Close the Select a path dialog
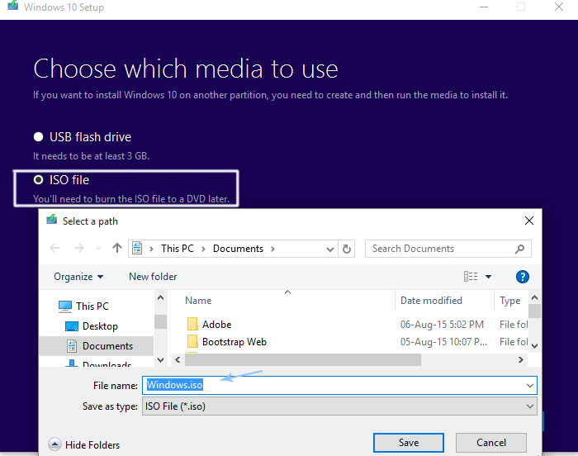This screenshot has width=578, height=456. tap(529, 221)
